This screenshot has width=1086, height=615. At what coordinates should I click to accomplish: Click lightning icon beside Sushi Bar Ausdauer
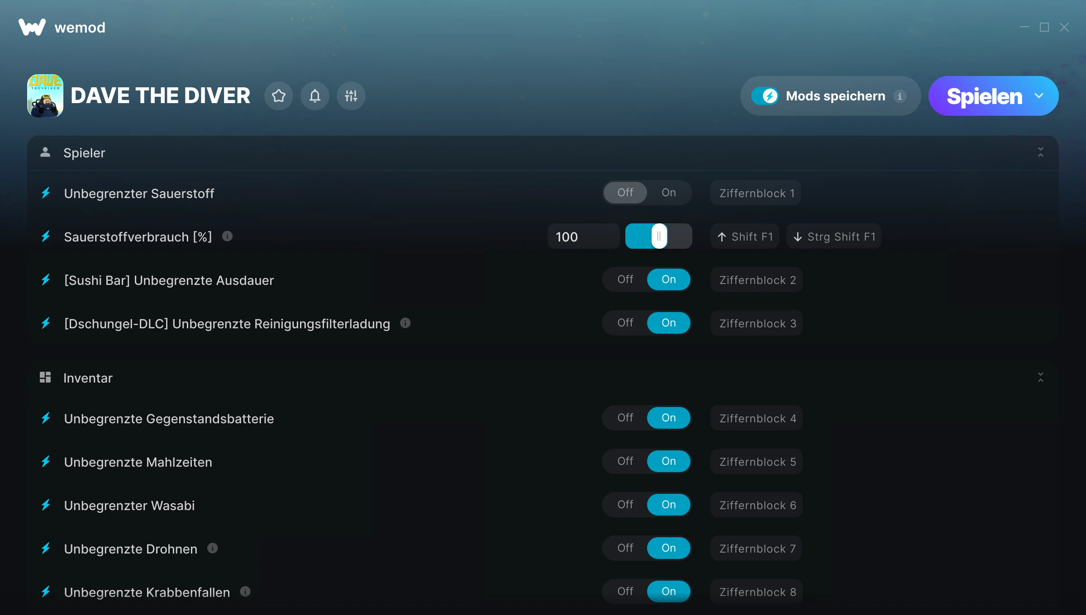coord(46,280)
